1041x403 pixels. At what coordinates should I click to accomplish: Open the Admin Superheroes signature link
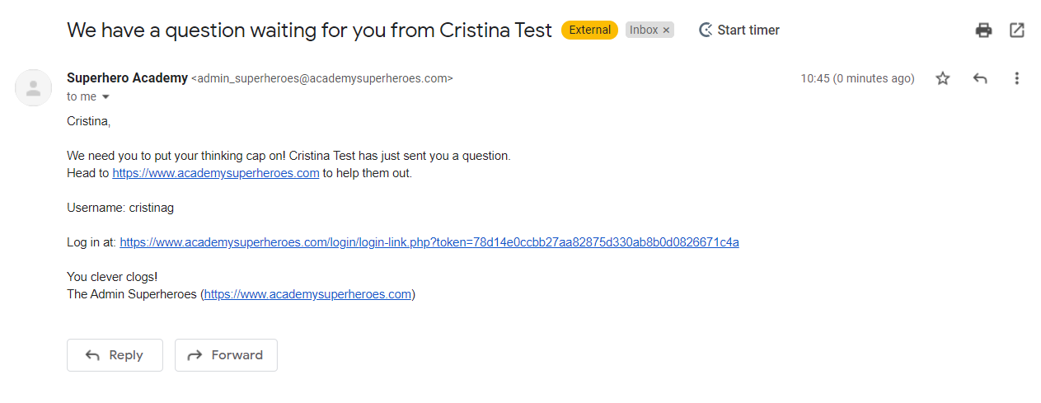(307, 294)
